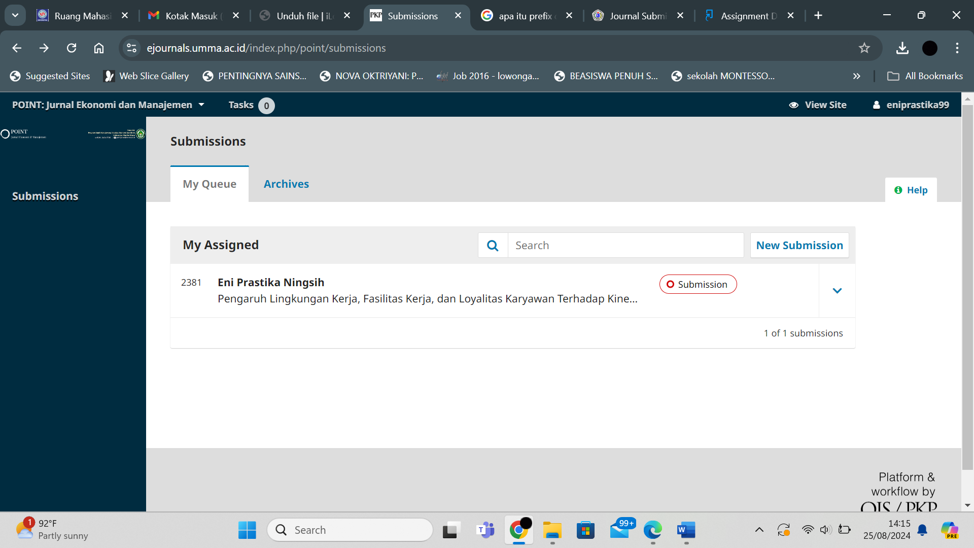Open the browser home page
974x548 pixels.
99,48
